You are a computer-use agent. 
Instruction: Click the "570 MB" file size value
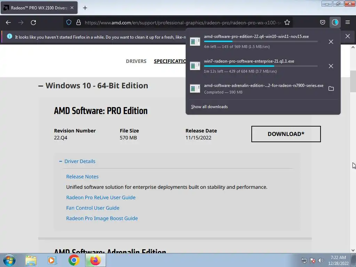pyautogui.click(x=128, y=138)
